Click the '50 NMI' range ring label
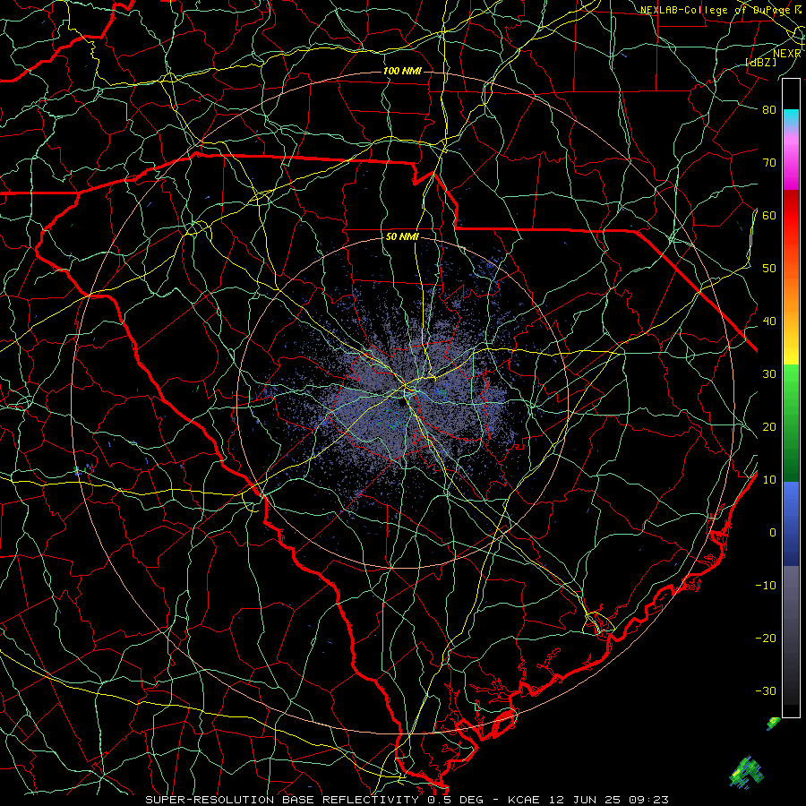Image resolution: width=806 pixels, height=806 pixels. click(x=402, y=237)
